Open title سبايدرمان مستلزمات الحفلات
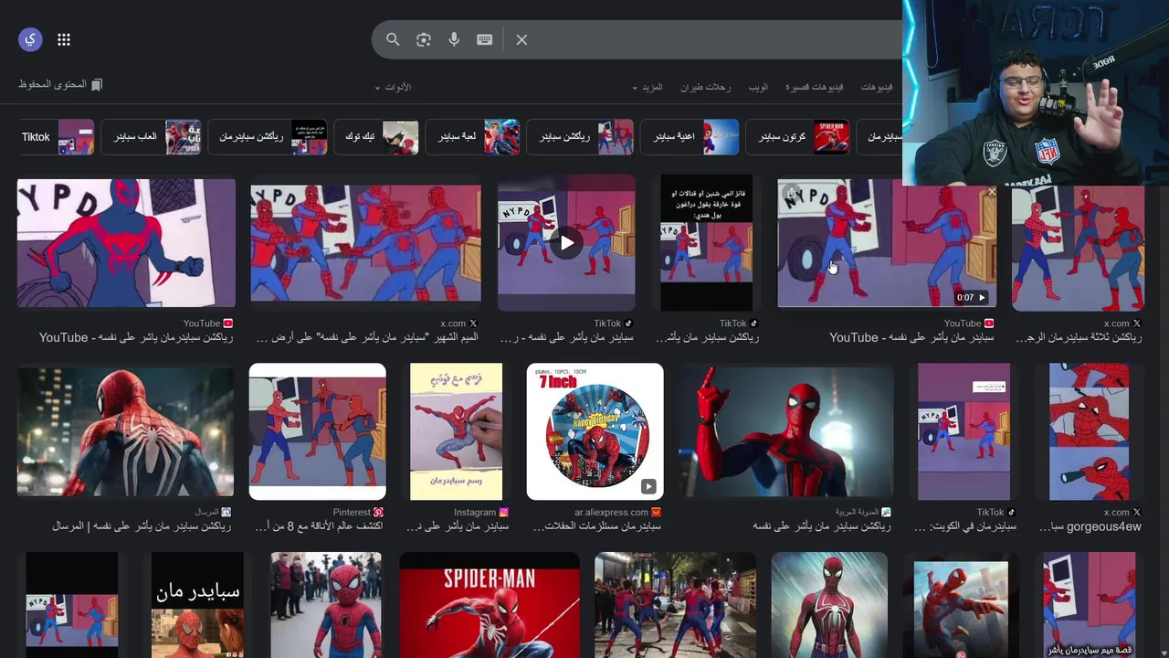The height and width of the screenshot is (658, 1169). click(x=596, y=526)
